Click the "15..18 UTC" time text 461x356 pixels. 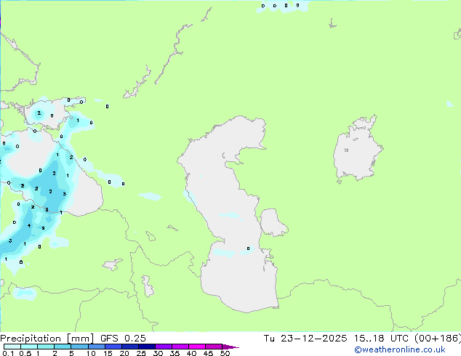click(381, 339)
